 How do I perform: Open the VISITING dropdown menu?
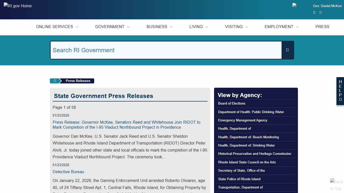pos(236,27)
